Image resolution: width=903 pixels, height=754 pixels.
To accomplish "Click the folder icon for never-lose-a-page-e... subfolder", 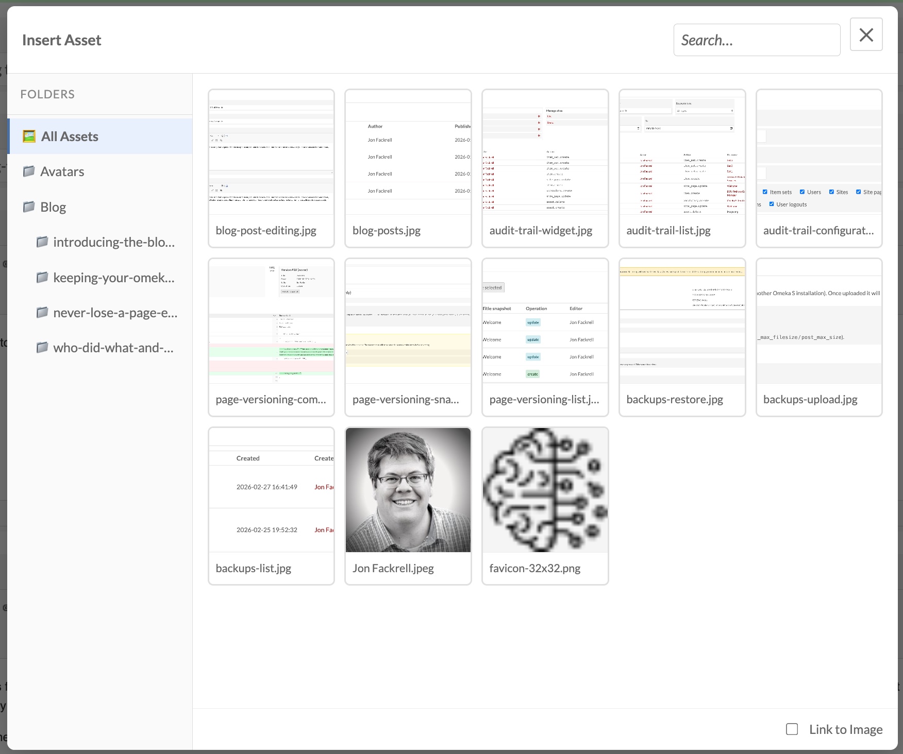I will coord(43,312).
